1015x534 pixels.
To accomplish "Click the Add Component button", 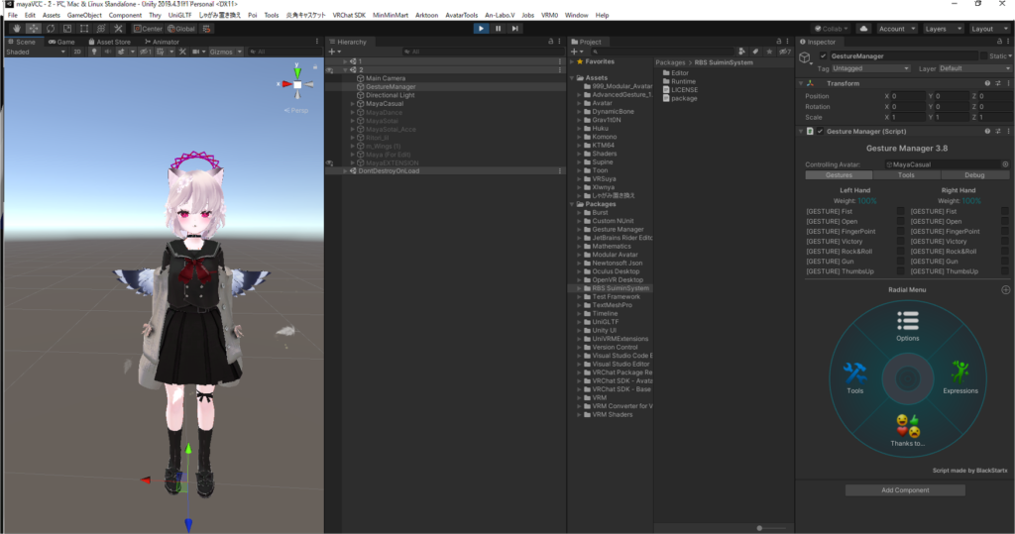I will click(x=905, y=490).
